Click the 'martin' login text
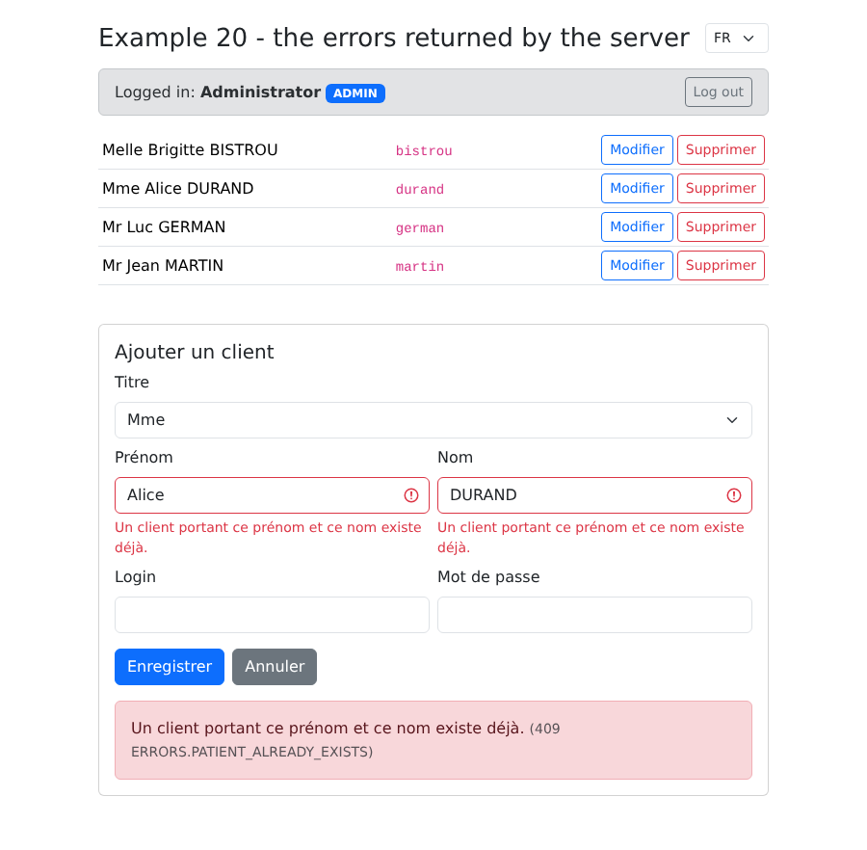Viewport: 867px width, 850px height. click(420, 267)
